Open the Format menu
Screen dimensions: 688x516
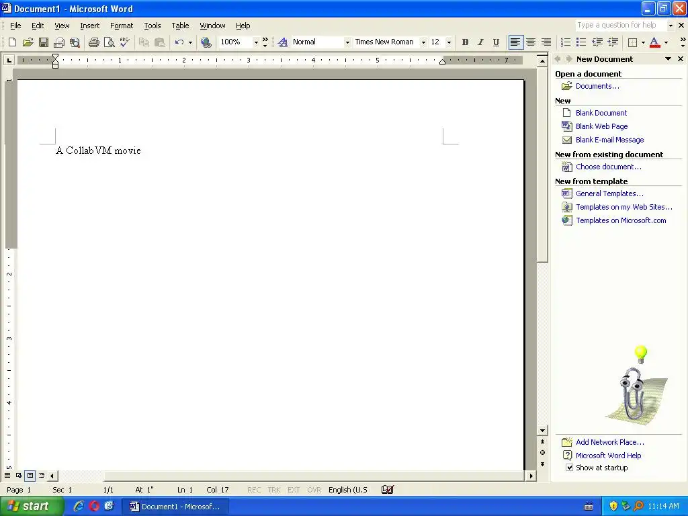(x=122, y=26)
